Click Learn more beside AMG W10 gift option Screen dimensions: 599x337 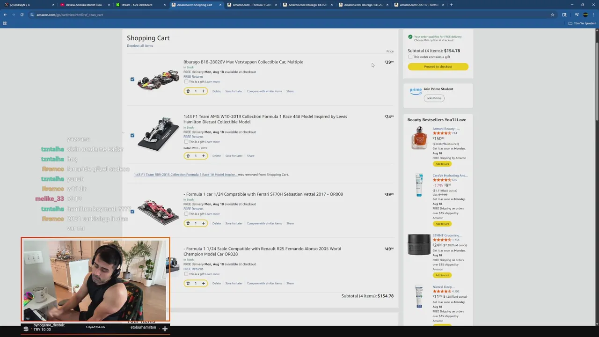click(x=212, y=141)
